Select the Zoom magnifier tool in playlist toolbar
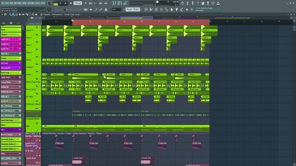296x166 pixels. (x=33, y=14)
